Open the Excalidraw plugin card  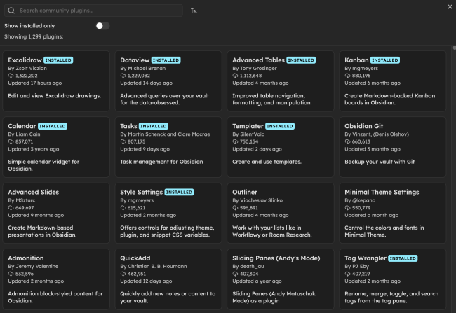[x=56, y=81]
